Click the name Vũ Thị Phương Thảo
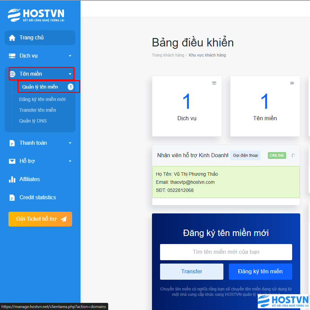 click(x=196, y=174)
